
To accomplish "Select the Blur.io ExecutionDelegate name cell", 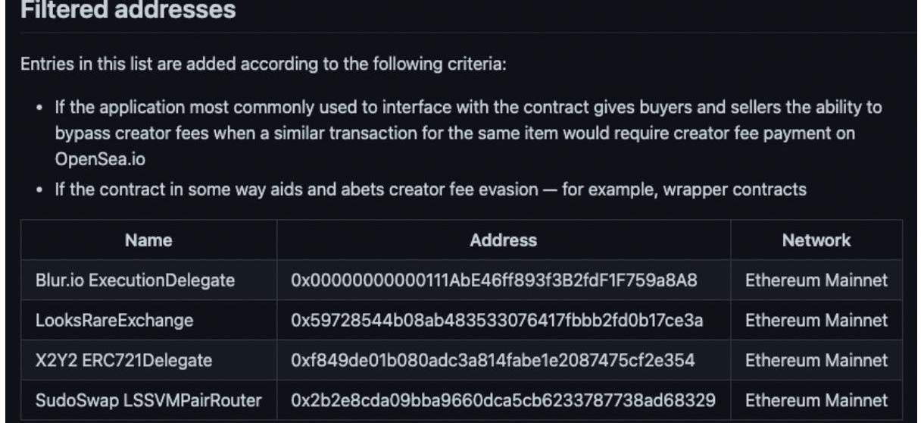I will pos(136,280).
